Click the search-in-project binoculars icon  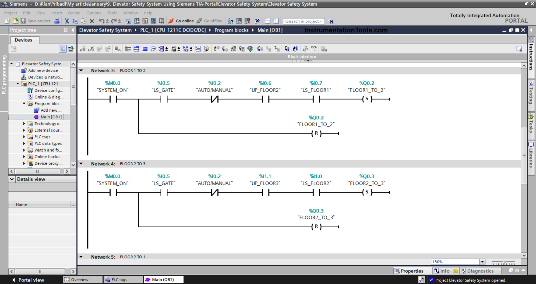tap(331, 21)
